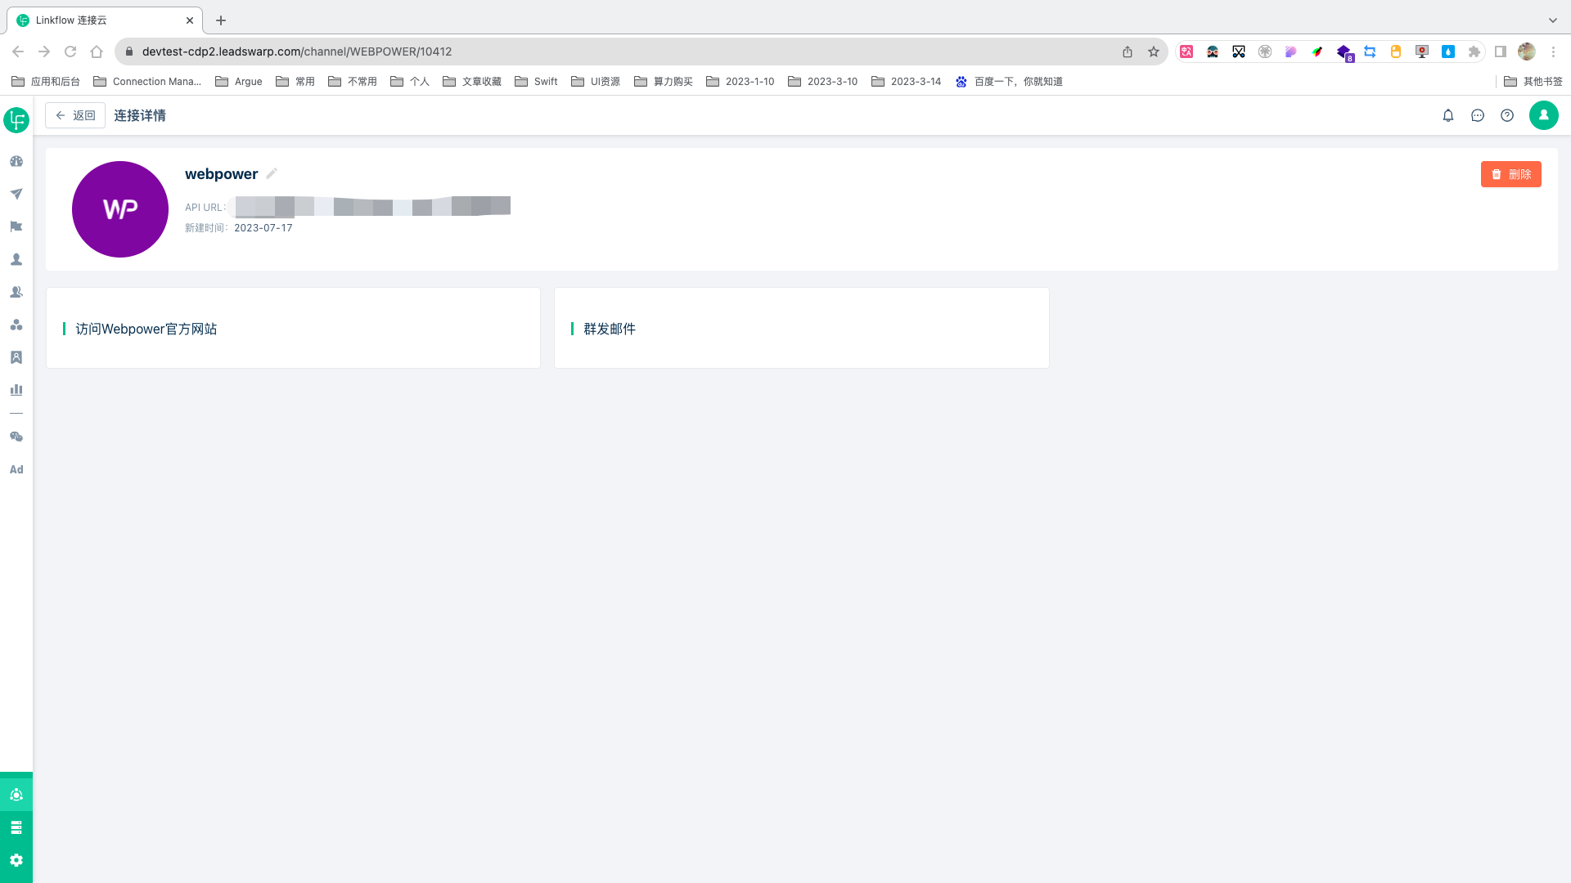Open the notifications bell

(x=1448, y=115)
